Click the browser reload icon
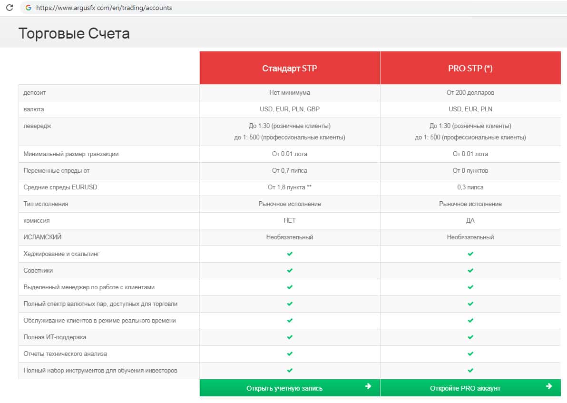 pyautogui.click(x=9, y=8)
